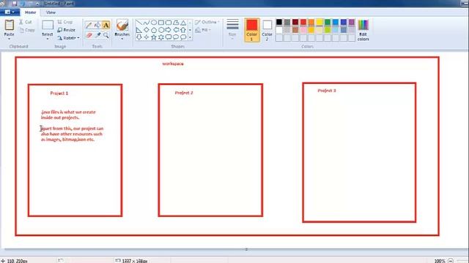Open the shape Outline dropdown
Screen dimensions: 469x263
tap(207, 22)
